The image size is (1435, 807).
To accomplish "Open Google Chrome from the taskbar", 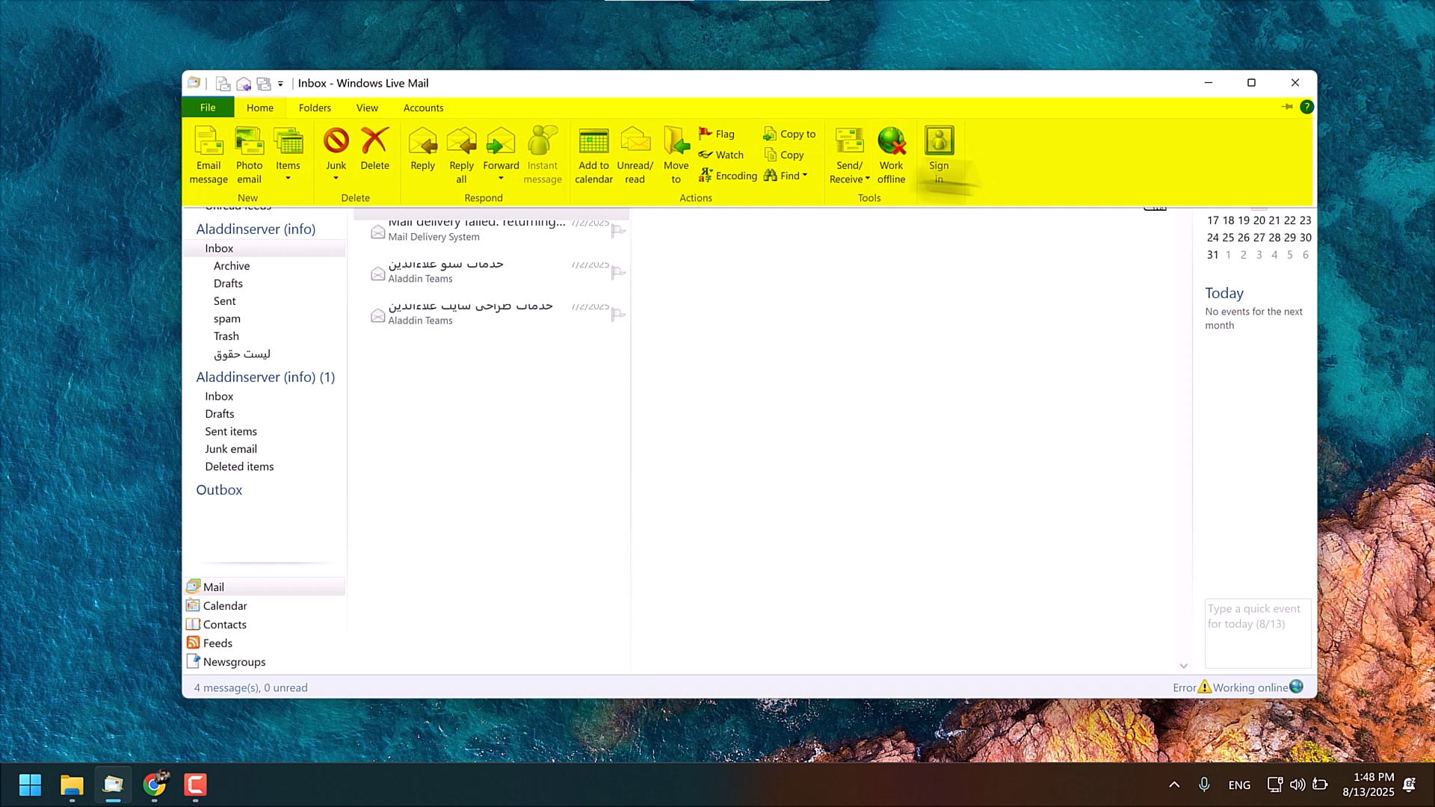I will click(155, 785).
